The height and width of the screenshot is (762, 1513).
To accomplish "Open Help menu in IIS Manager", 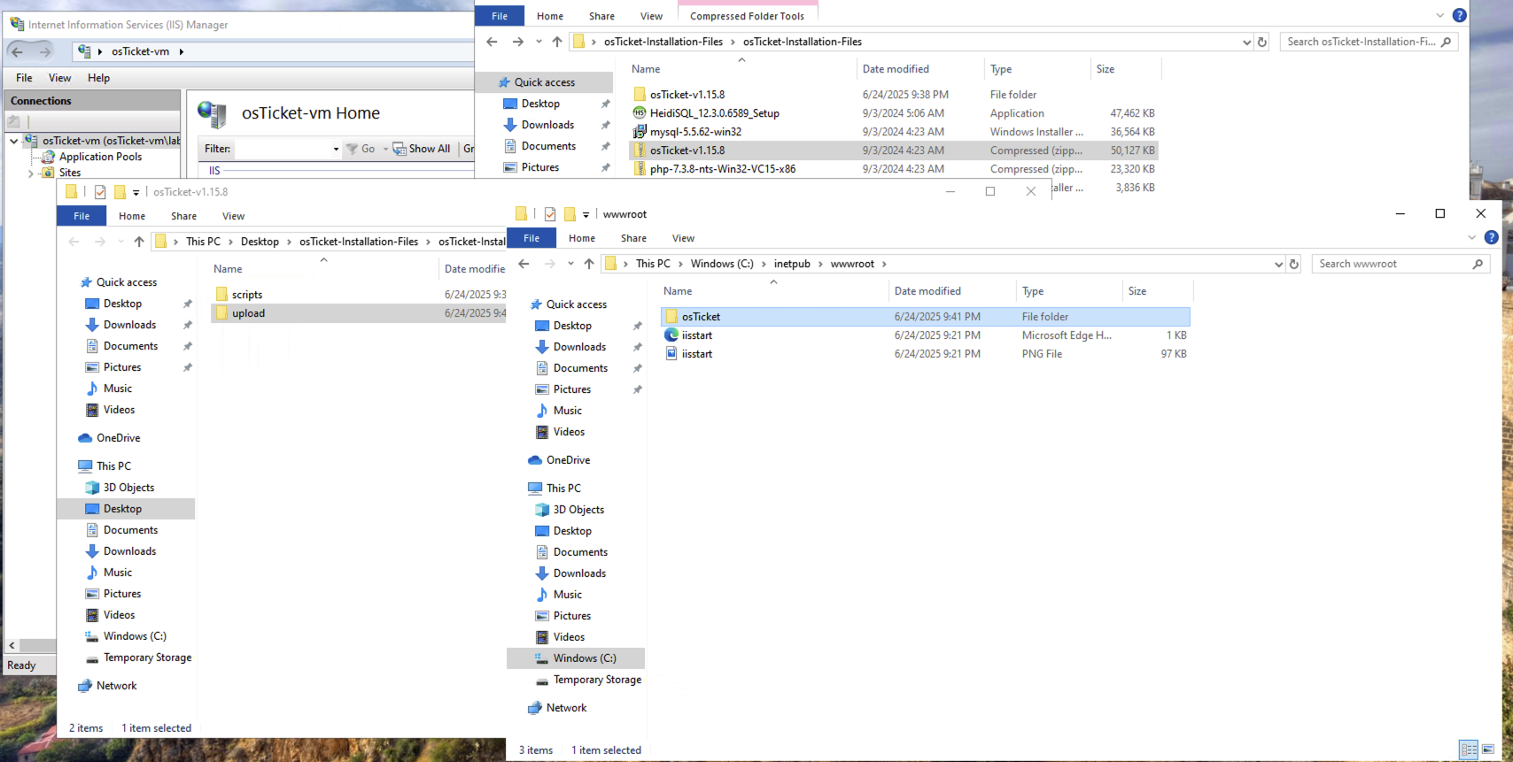I will click(x=98, y=78).
